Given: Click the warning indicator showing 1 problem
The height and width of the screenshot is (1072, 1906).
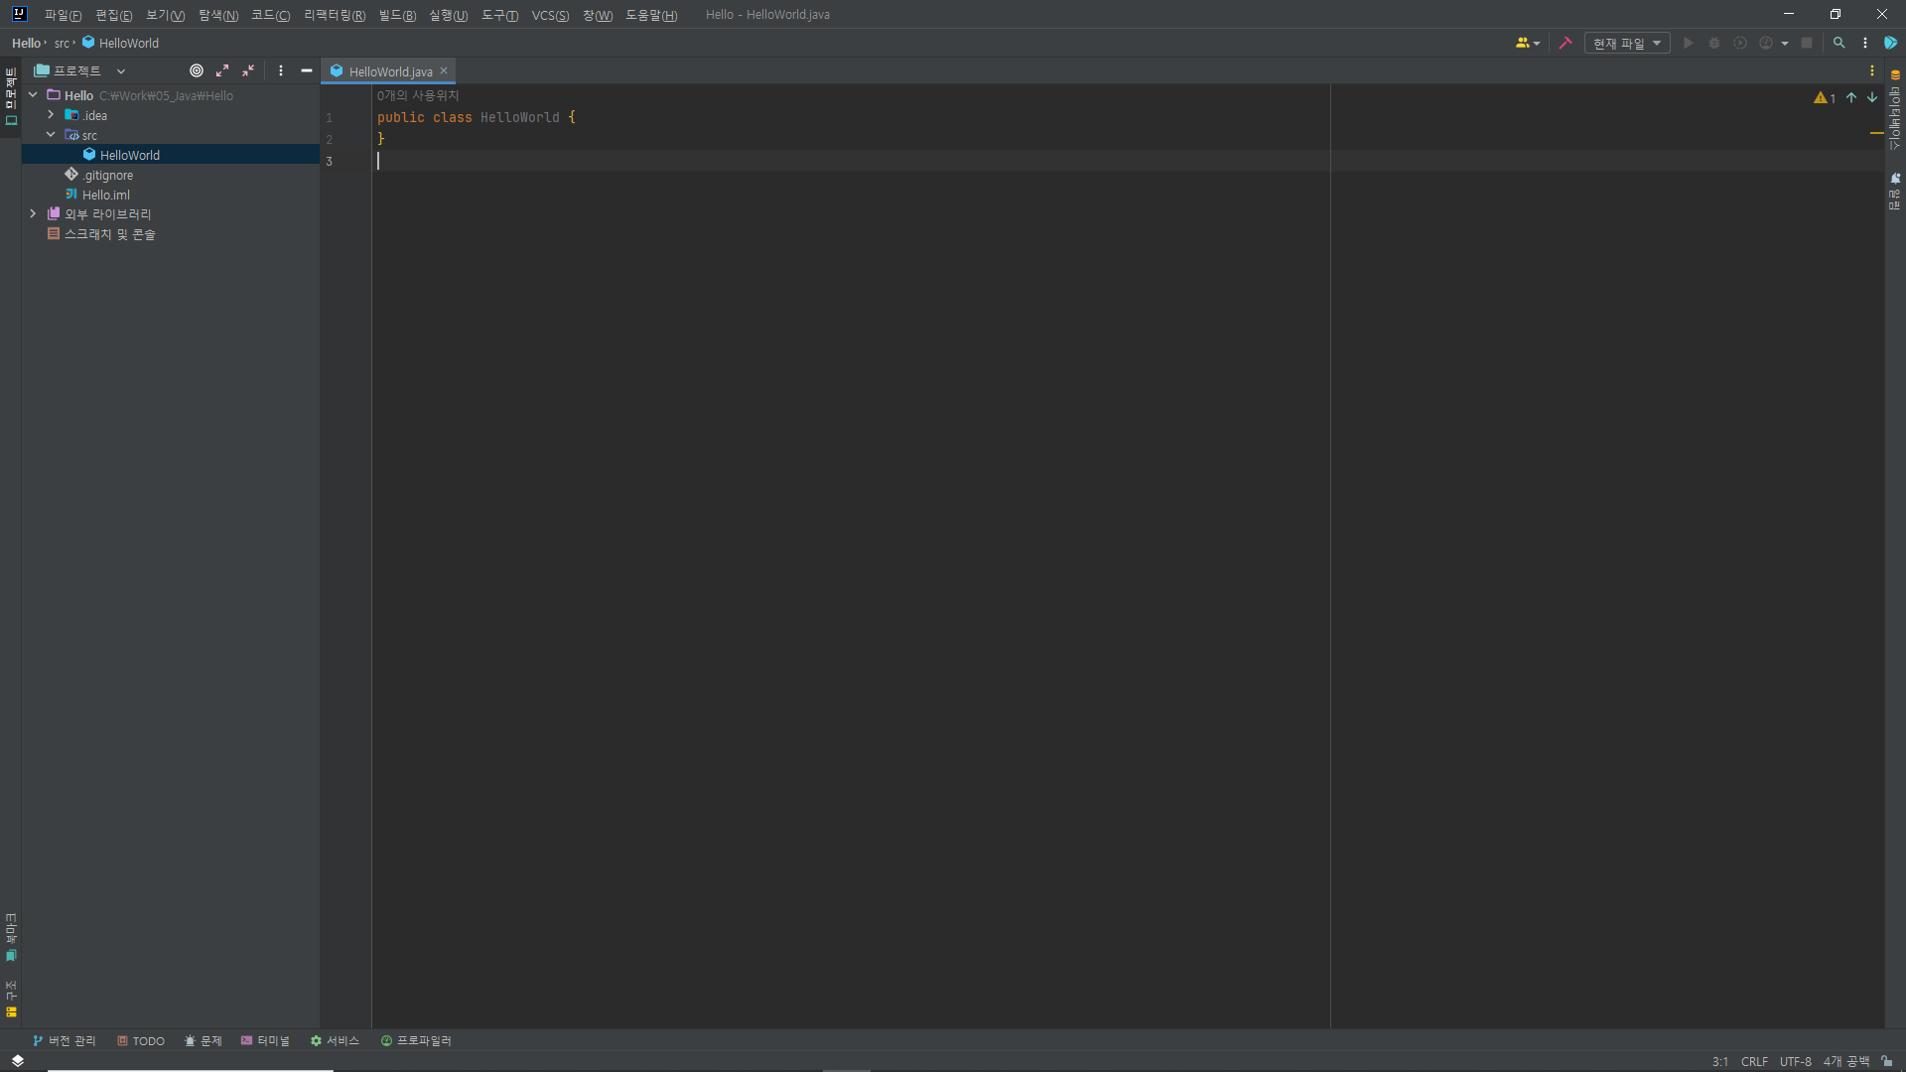Looking at the screenshot, I should [1825, 98].
